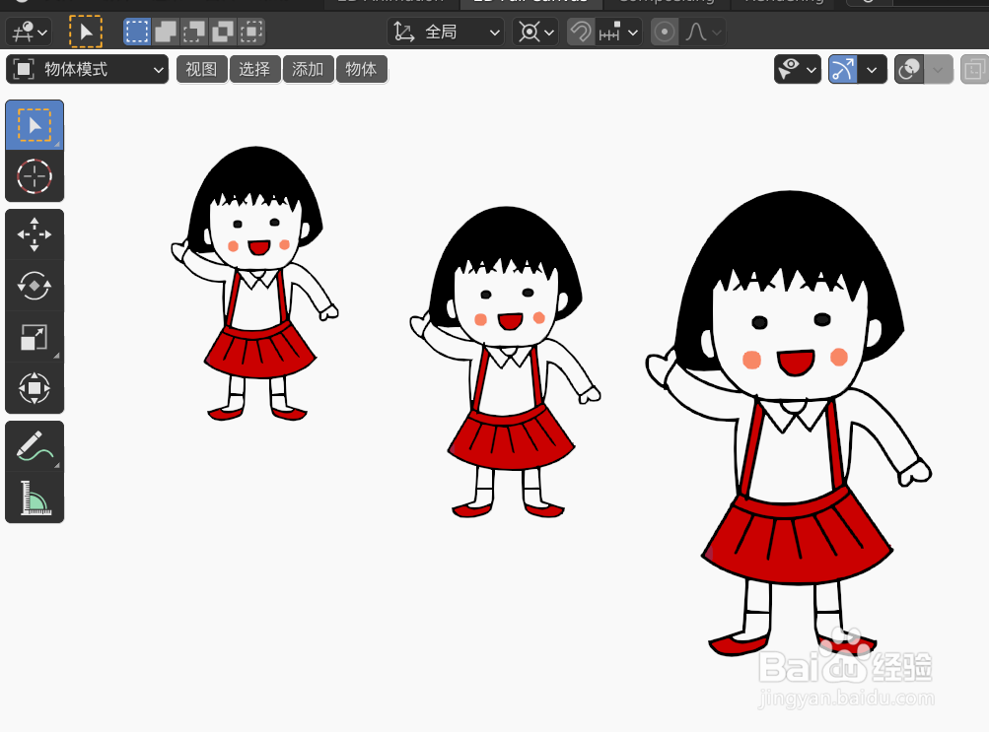Toggle viewport overlays

(x=909, y=69)
